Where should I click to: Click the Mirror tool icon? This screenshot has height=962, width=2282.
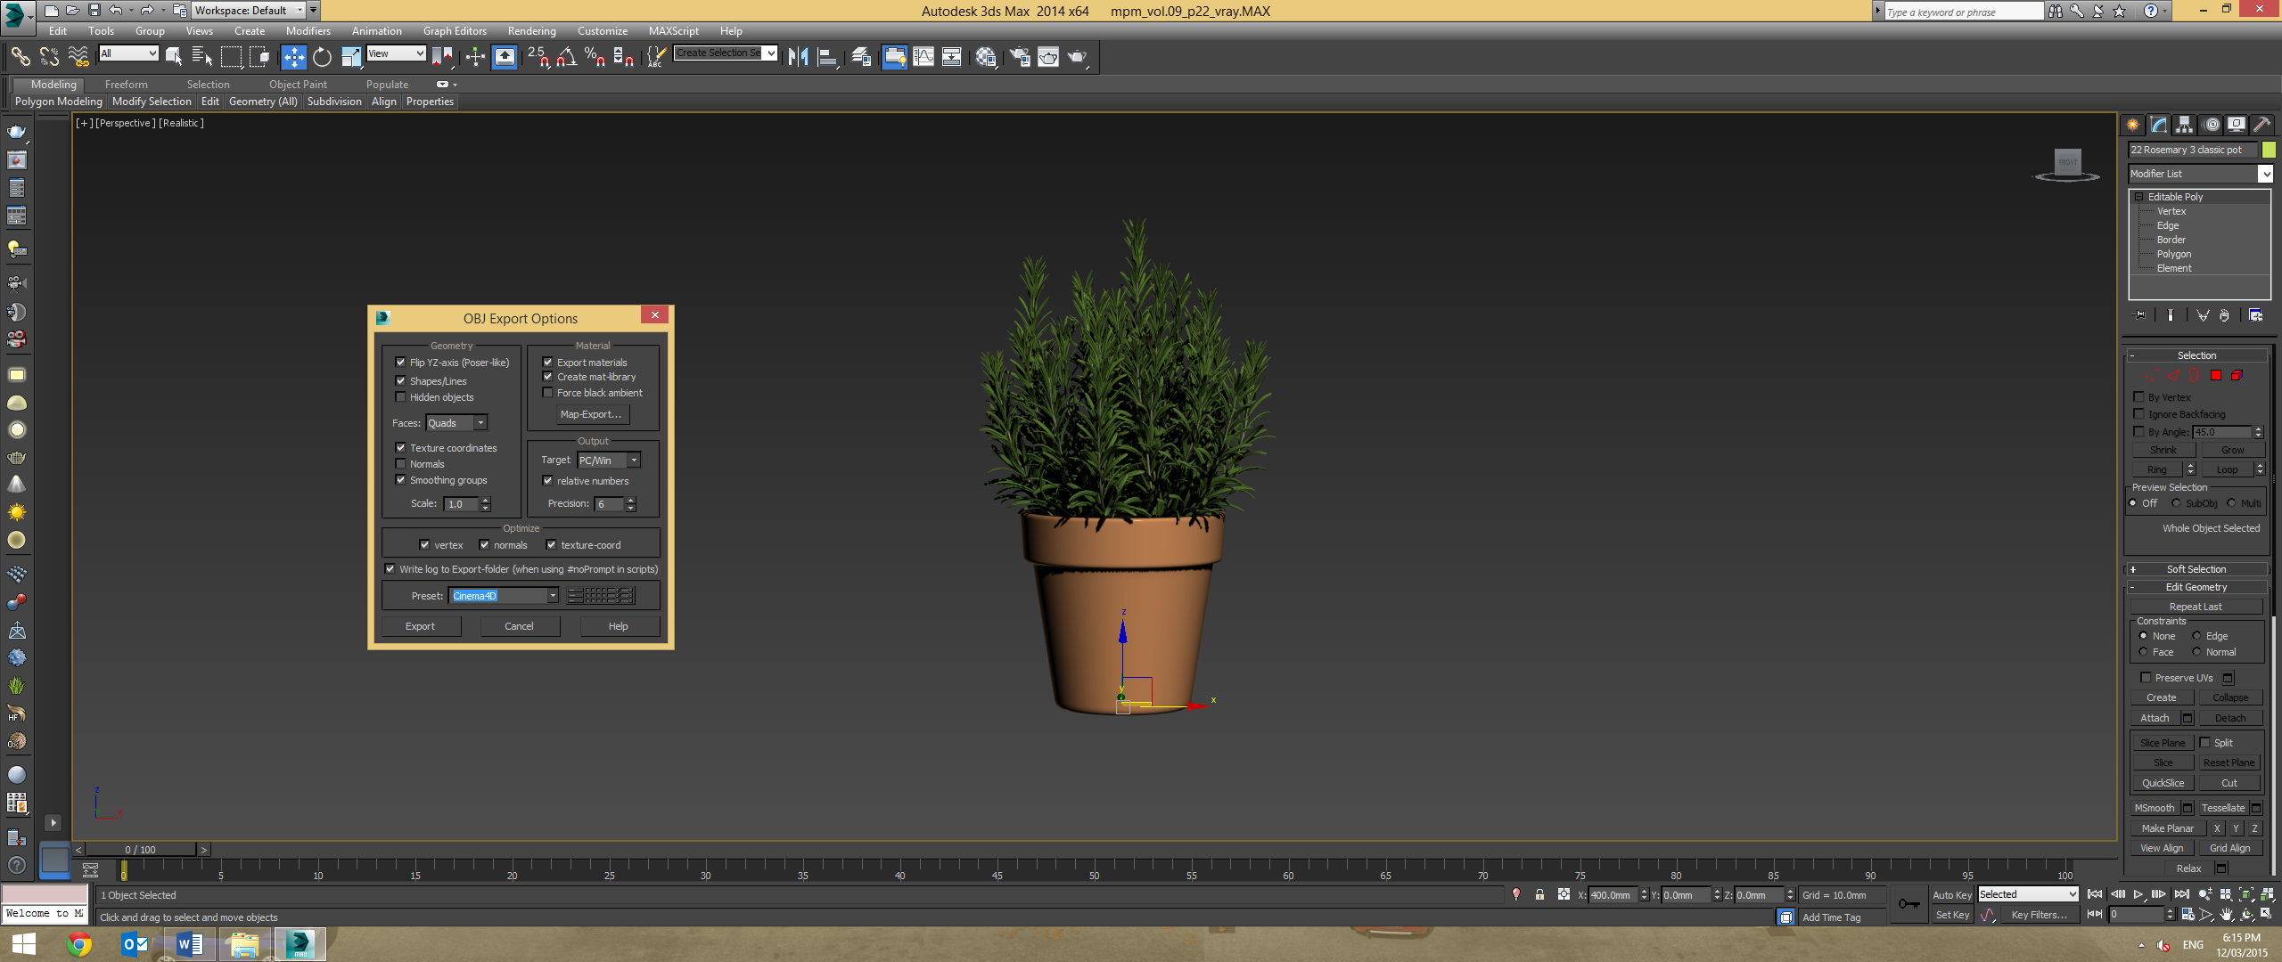click(x=798, y=57)
